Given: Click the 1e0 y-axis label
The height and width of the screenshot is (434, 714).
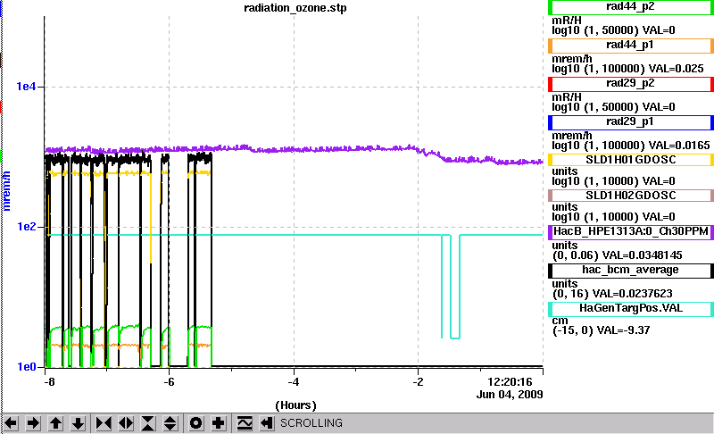Looking at the screenshot, I should point(26,367).
